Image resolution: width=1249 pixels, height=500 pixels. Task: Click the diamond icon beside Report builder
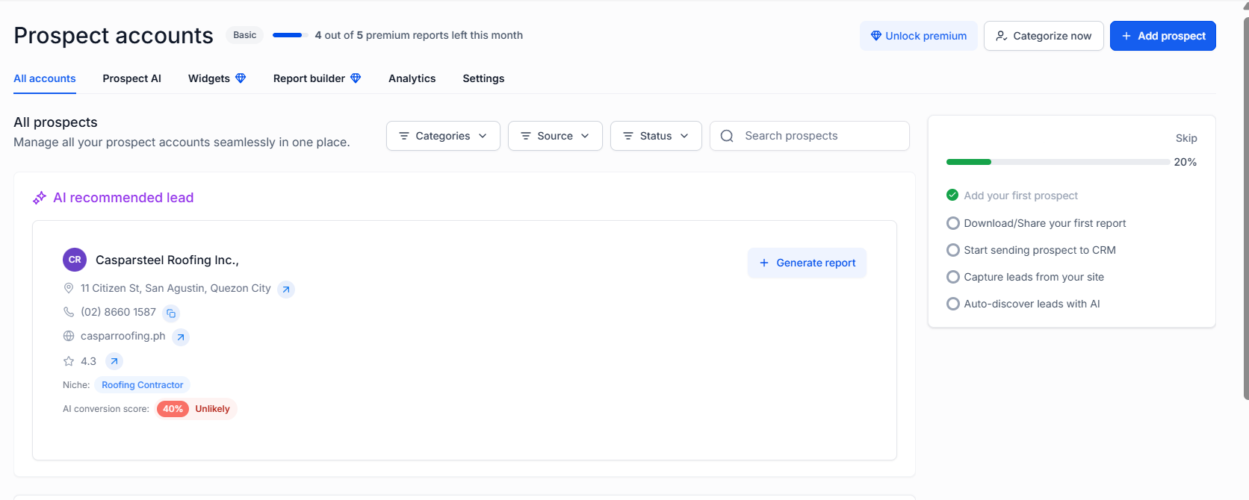(x=356, y=78)
